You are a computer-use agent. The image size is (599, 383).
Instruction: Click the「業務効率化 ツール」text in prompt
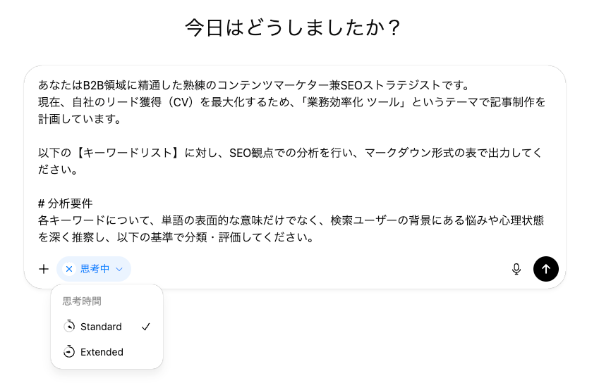click(x=358, y=103)
